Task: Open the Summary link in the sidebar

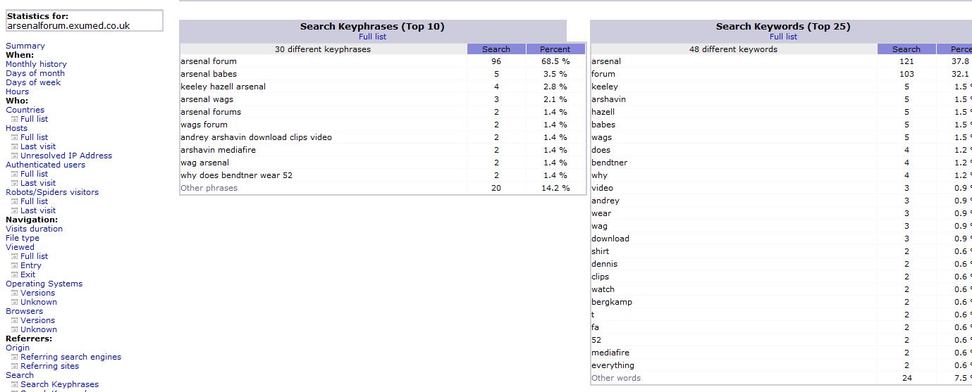Action: pyautogui.click(x=25, y=46)
